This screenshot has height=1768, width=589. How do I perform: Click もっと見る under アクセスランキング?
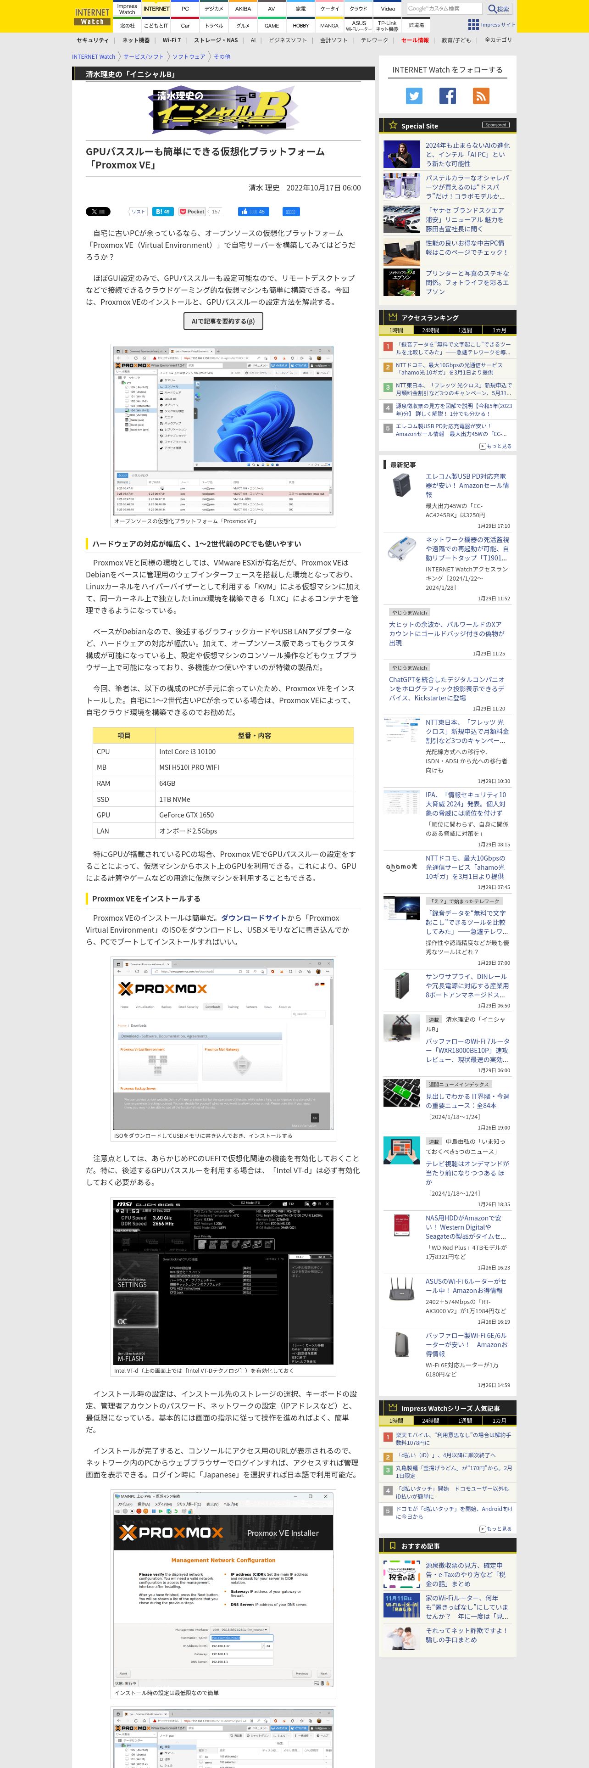(495, 446)
